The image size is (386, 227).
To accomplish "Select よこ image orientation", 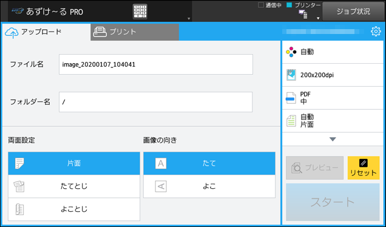I will 209,186.
